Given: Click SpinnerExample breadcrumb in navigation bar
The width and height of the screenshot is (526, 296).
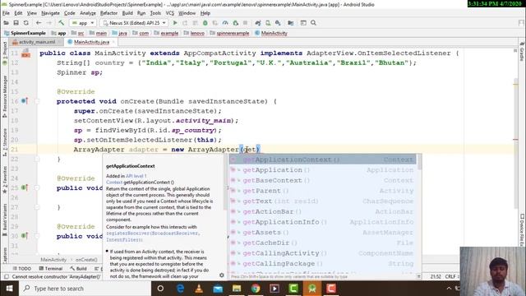Looking at the screenshot, I should tap(25, 33).
